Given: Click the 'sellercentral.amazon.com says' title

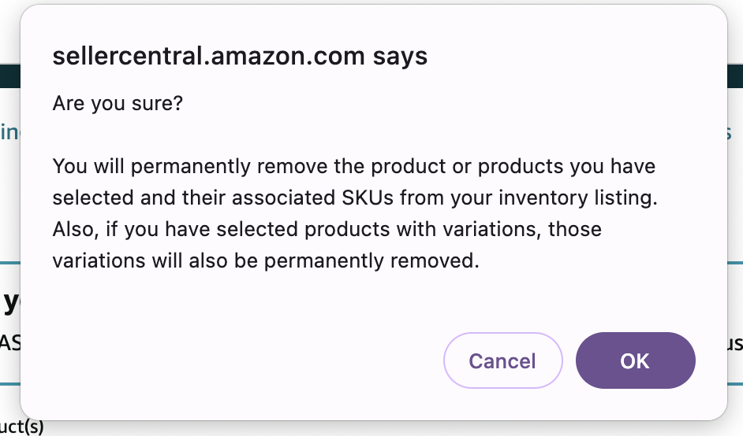Looking at the screenshot, I should (240, 57).
